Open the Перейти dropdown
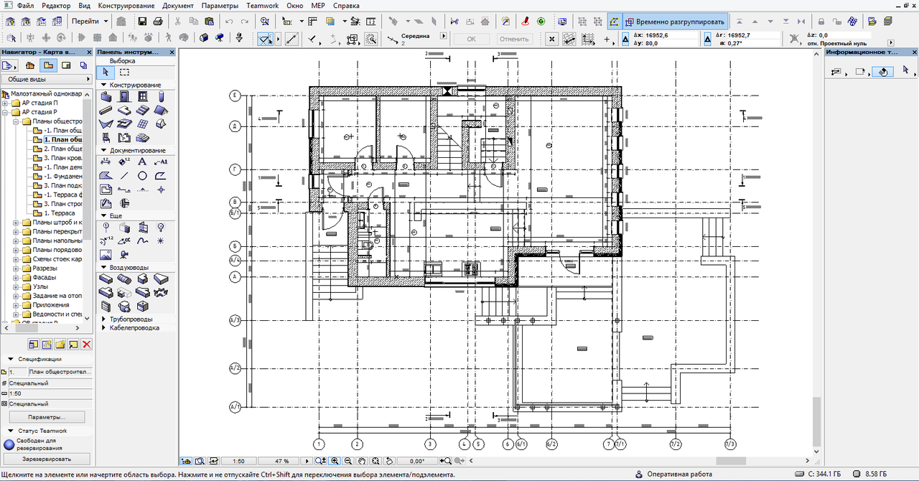 point(90,22)
